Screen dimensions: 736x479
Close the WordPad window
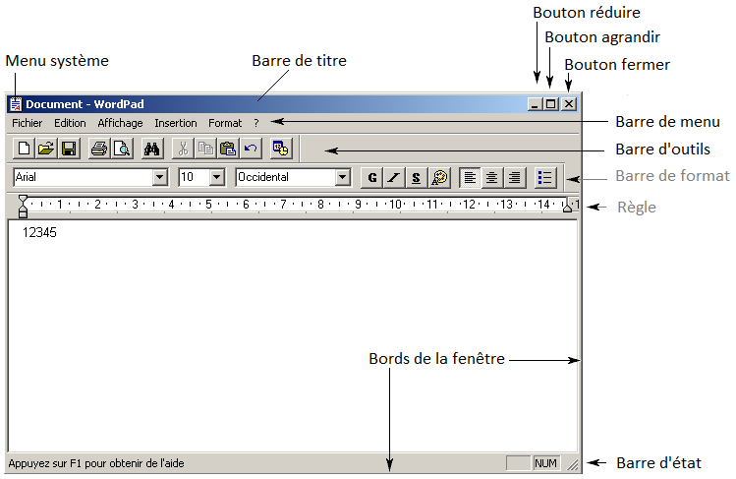(x=569, y=104)
